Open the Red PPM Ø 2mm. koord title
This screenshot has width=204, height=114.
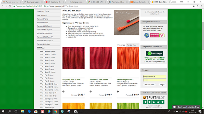[x=99, y=80]
